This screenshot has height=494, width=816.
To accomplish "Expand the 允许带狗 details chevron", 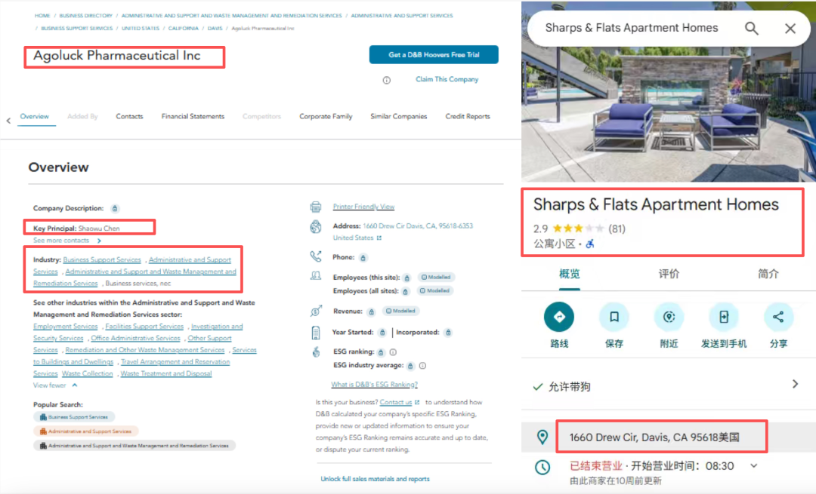I will point(795,384).
